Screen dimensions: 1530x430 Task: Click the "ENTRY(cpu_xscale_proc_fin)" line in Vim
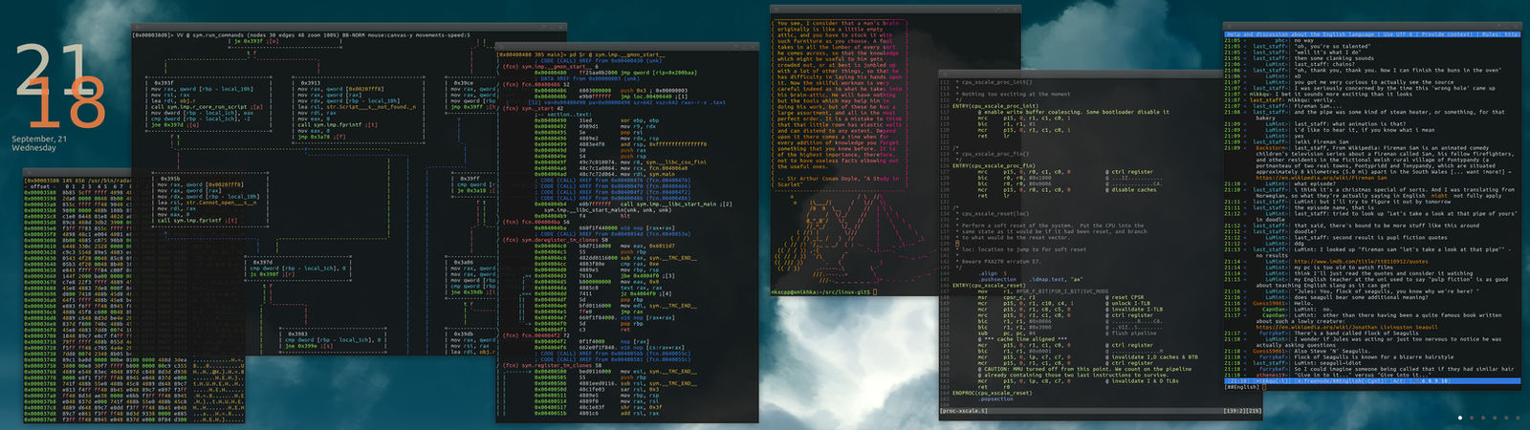(994, 165)
